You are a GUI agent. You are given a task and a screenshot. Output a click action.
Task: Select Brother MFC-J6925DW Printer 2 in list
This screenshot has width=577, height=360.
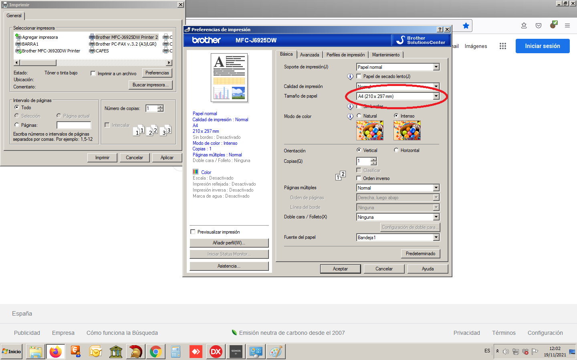click(x=123, y=37)
